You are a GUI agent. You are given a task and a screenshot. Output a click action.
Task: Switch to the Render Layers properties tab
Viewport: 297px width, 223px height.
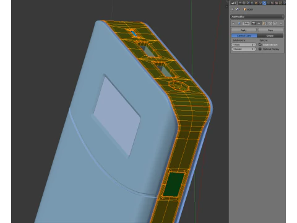(244, 3)
